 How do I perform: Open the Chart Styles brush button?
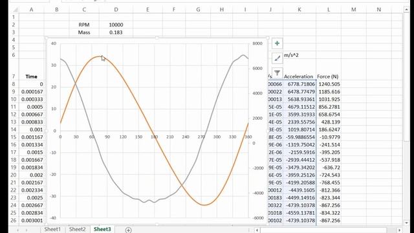[x=277, y=58]
